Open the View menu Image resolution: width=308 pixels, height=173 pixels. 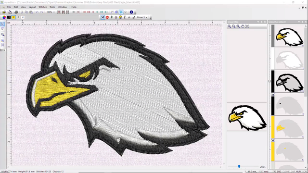point(23,7)
